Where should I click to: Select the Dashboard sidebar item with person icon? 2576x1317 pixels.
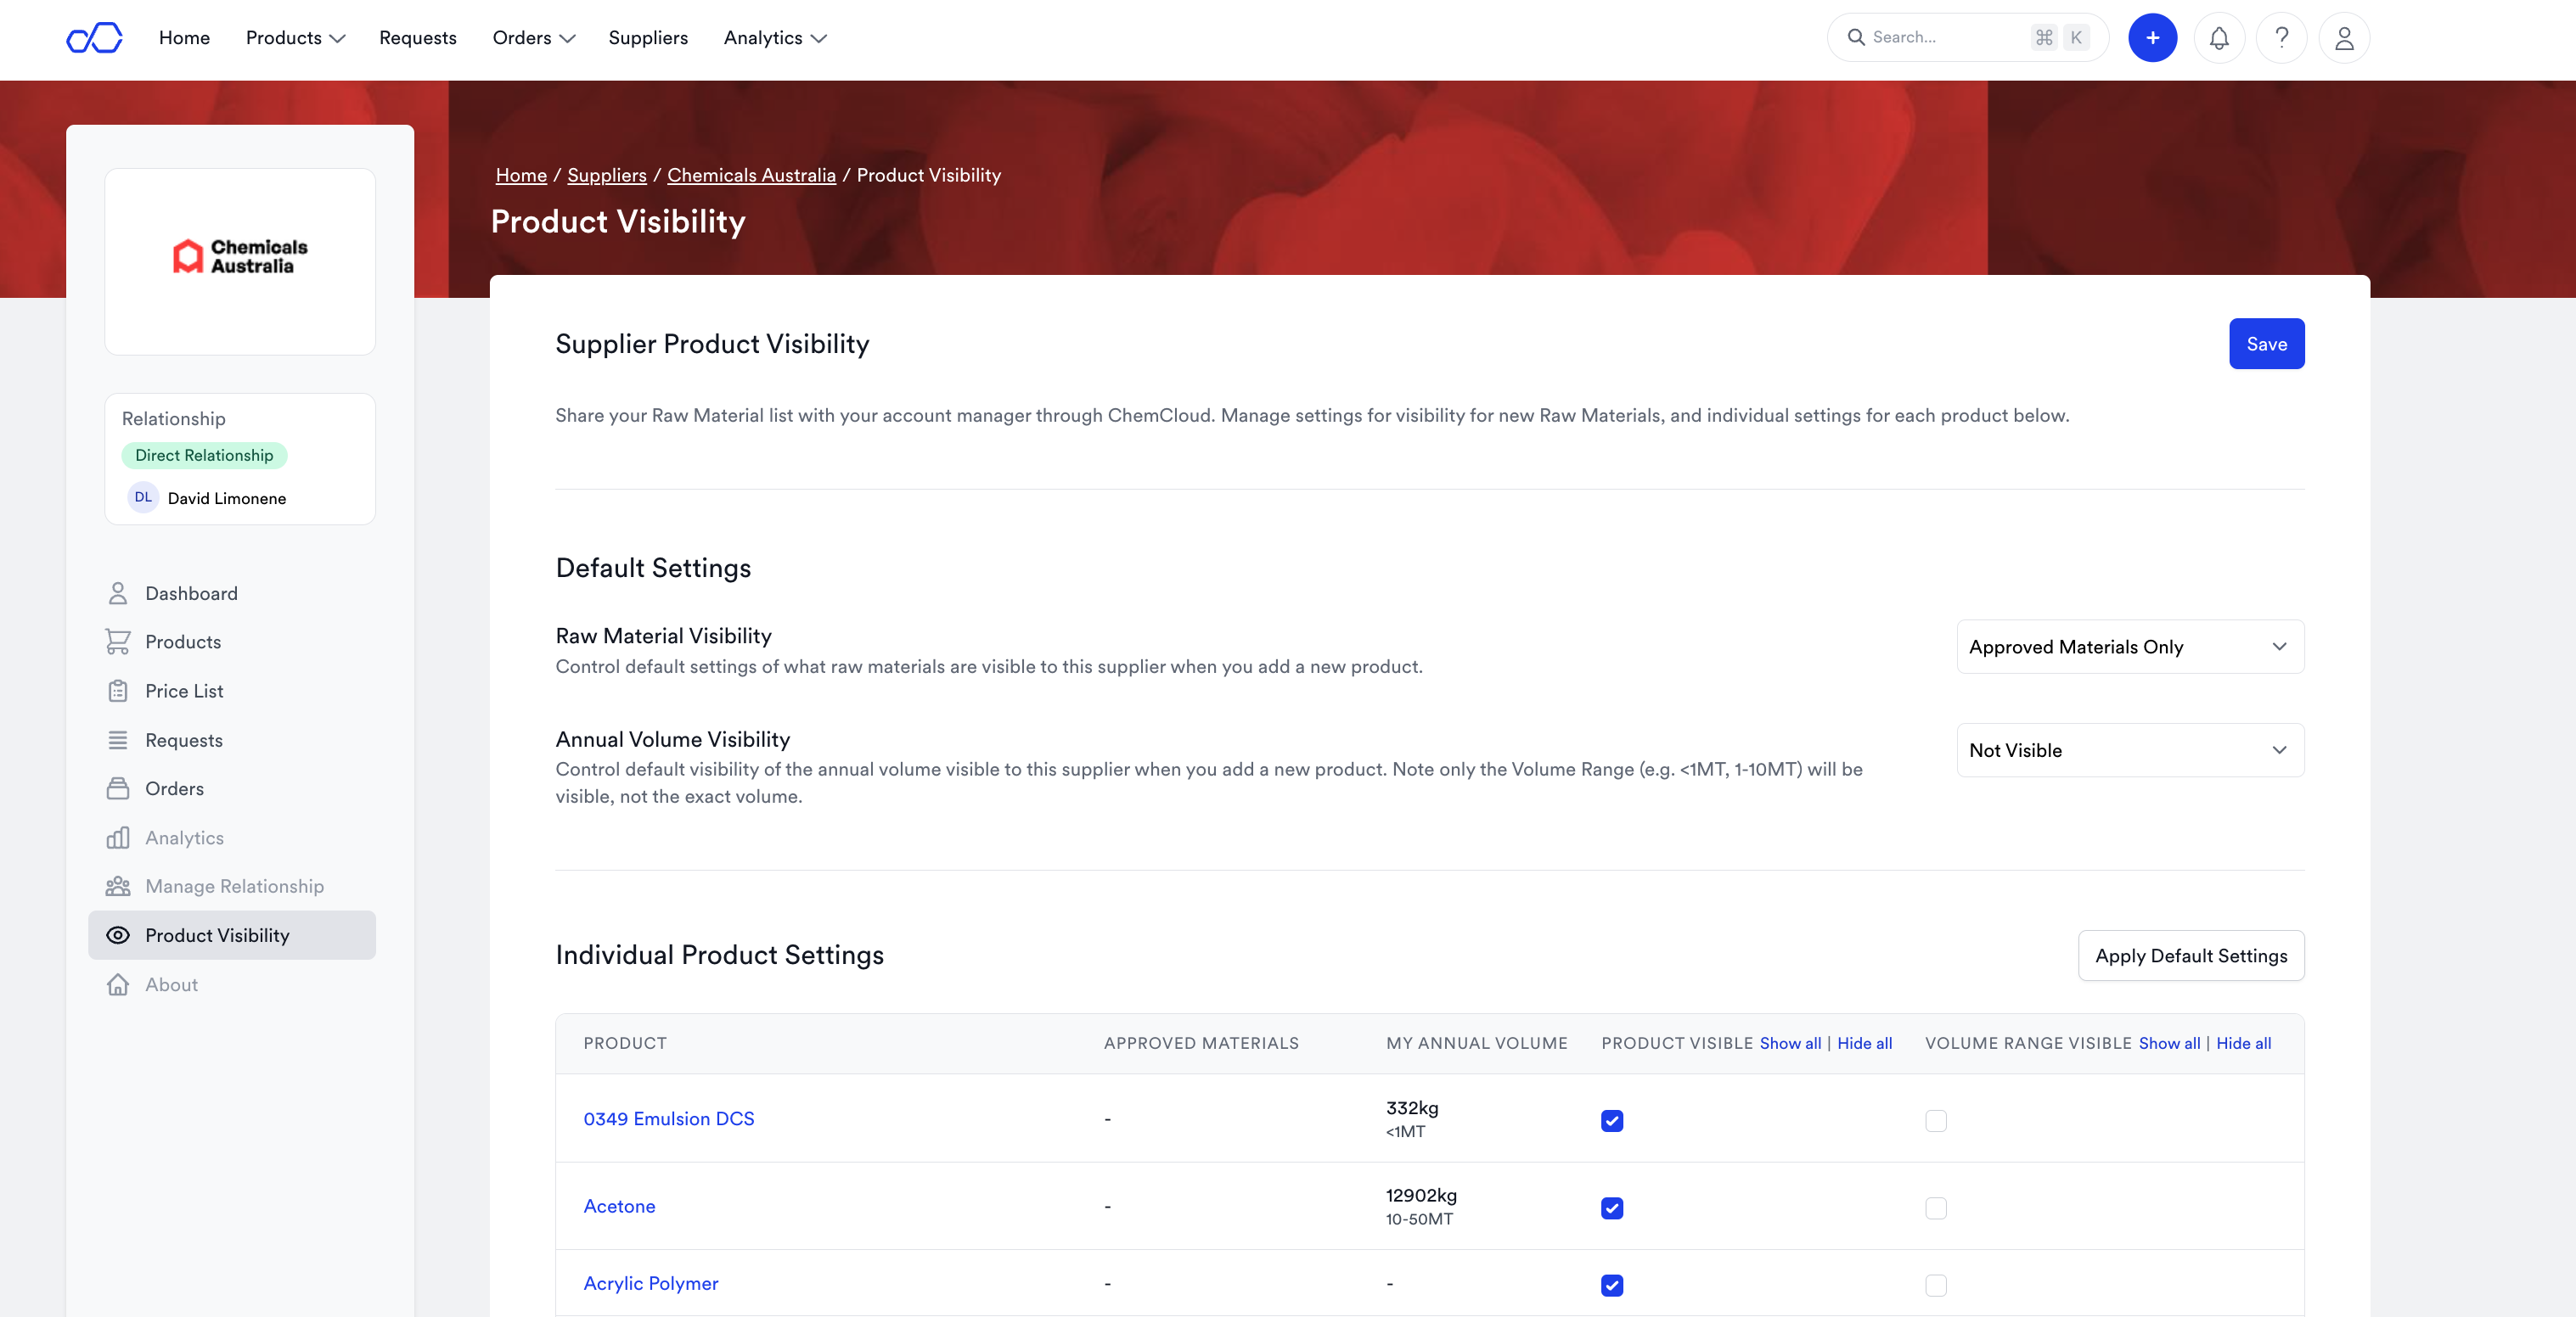click(x=190, y=592)
